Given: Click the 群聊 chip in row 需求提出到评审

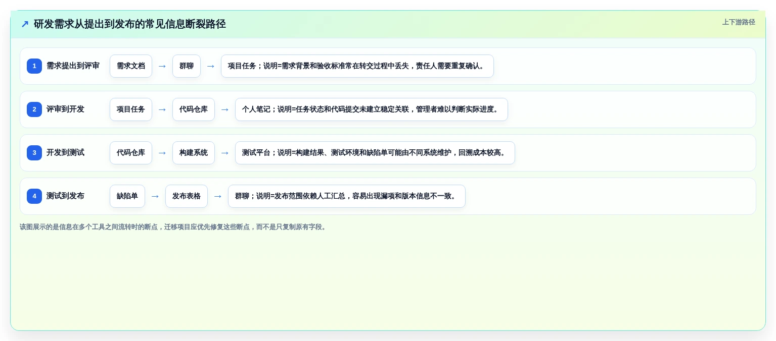Looking at the screenshot, I should point(187,66).
